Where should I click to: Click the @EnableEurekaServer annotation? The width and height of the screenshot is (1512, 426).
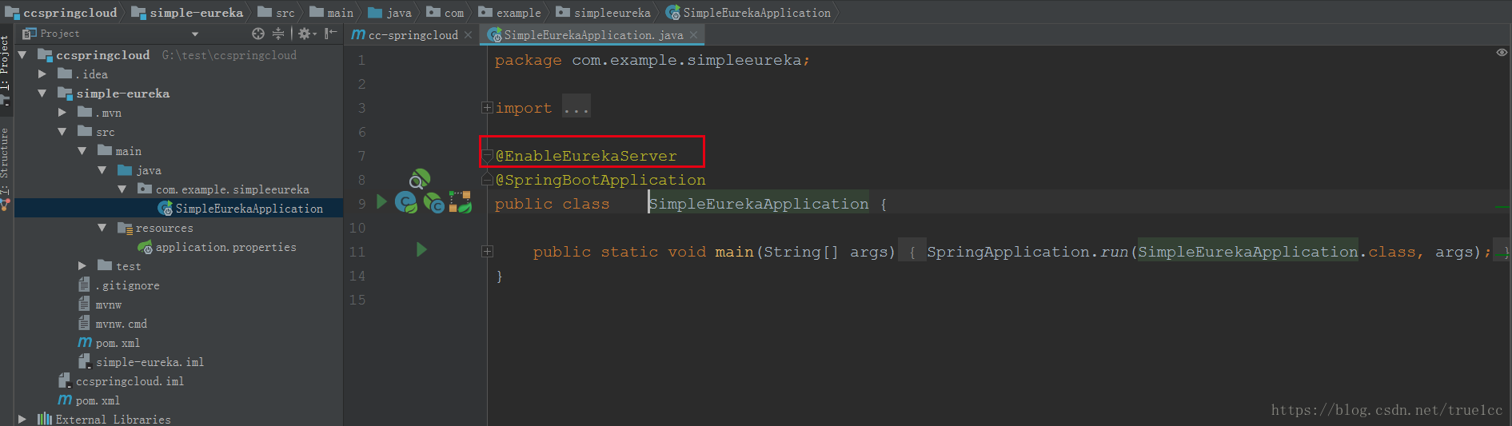(x=586, y=156)
